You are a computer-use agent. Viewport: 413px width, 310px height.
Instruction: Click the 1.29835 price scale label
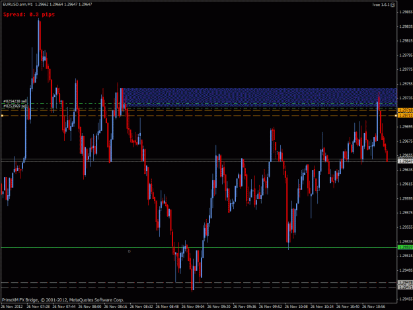[x=406, y=26]
